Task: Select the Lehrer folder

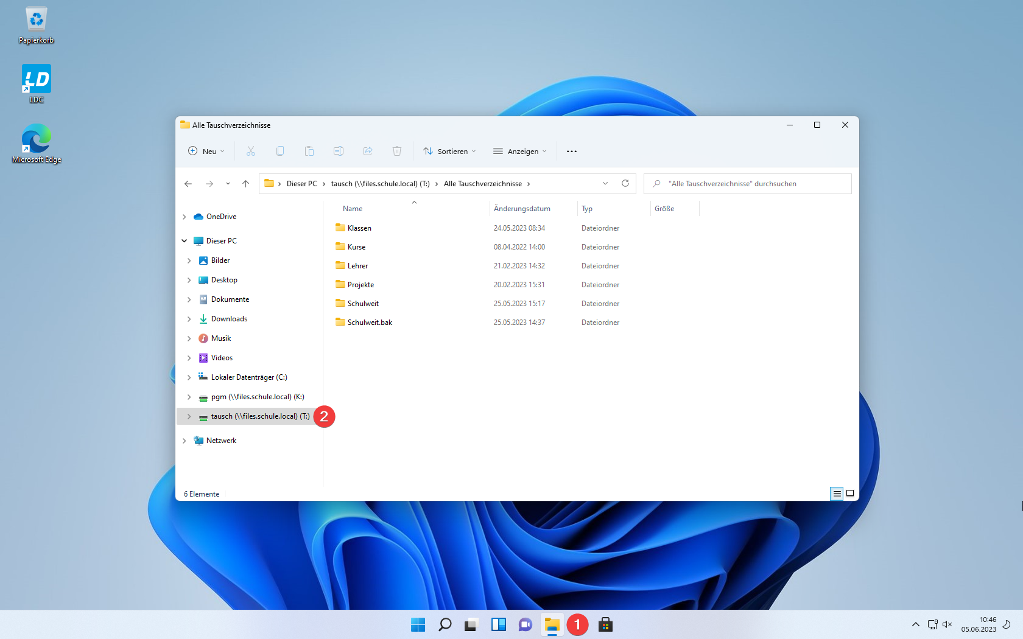Action: click(x=357, y=266)
